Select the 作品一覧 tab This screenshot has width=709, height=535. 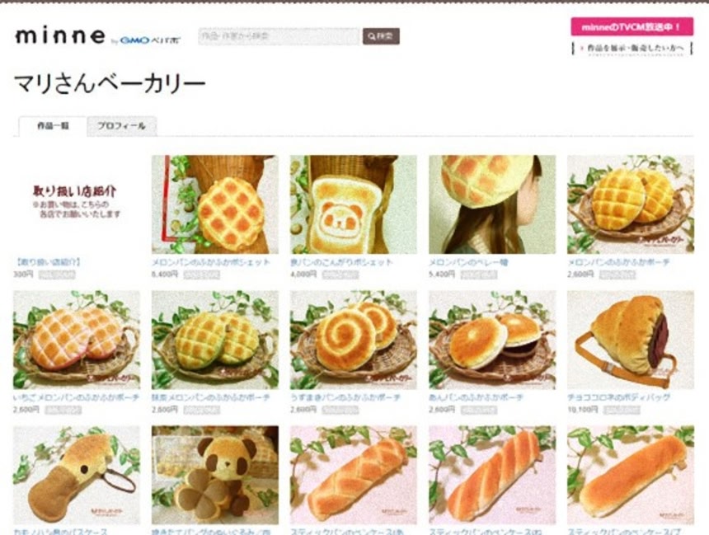(x=53, y=126)
